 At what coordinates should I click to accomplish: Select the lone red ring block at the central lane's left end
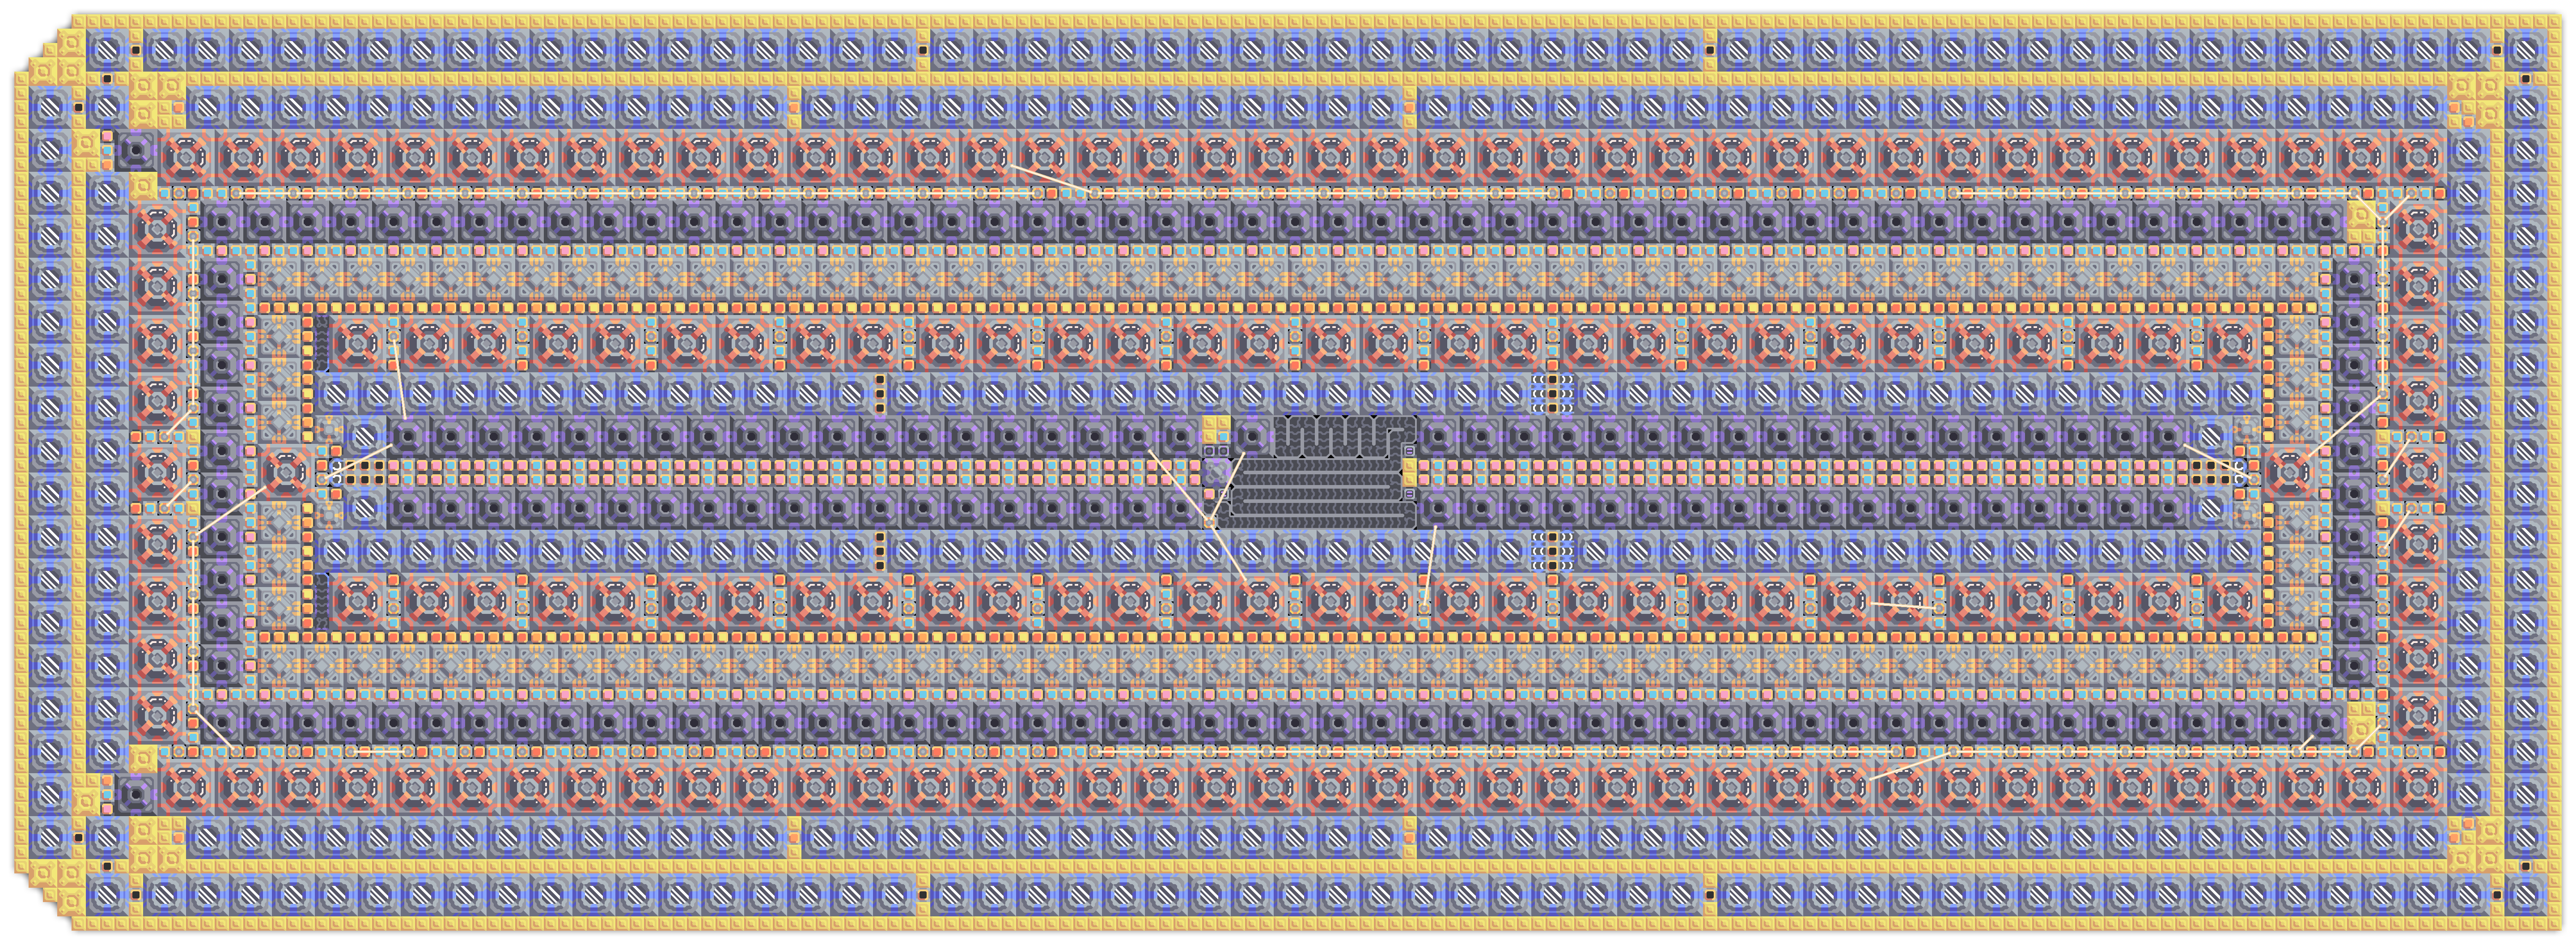[287, 472]
